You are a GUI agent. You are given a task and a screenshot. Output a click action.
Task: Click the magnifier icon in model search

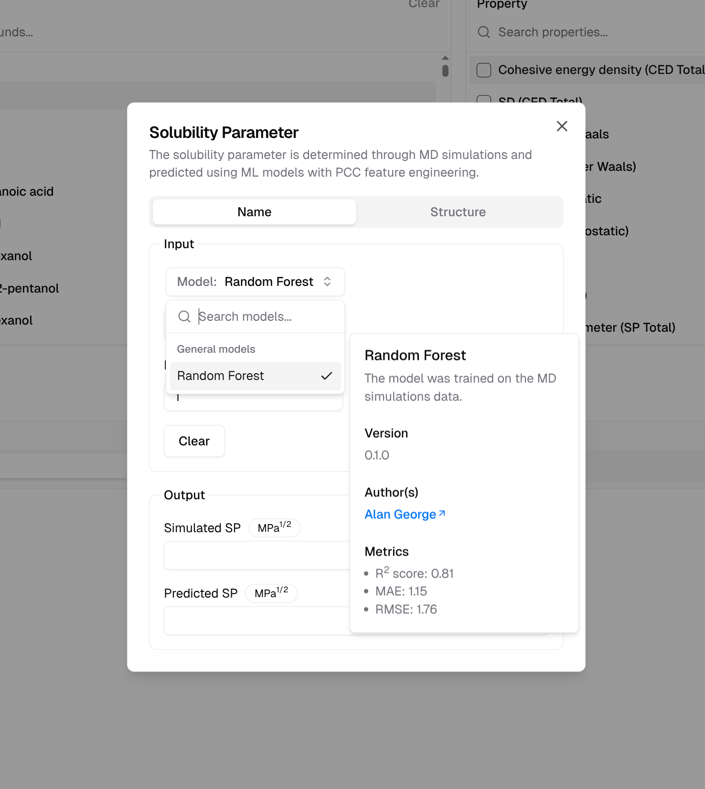tap(184, 316)
